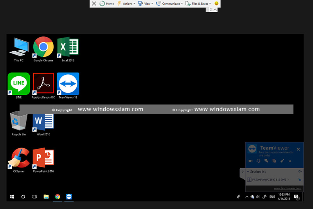This screenshot has height=209, width=313.
Task: Open TeamViewer 13 desktop shortcut
Action: click(68, 86)
